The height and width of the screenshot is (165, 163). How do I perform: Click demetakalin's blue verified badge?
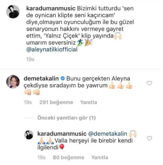[63, 78]
